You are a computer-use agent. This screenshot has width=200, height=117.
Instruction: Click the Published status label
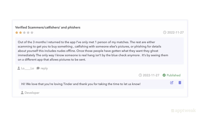pos(173,75)
